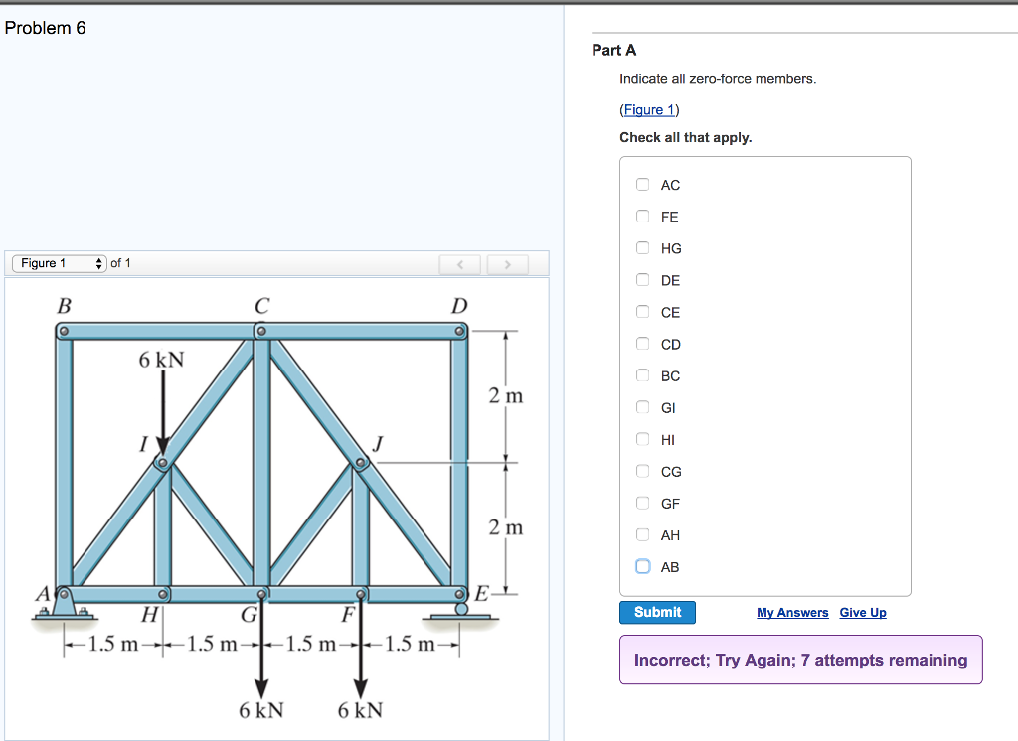
Task: Check the CG member checkbox
Action: click(643, 471)
